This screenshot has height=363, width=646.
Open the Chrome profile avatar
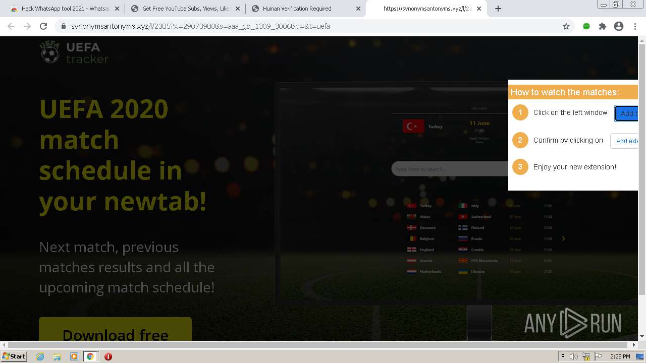[x=619, y=26]
